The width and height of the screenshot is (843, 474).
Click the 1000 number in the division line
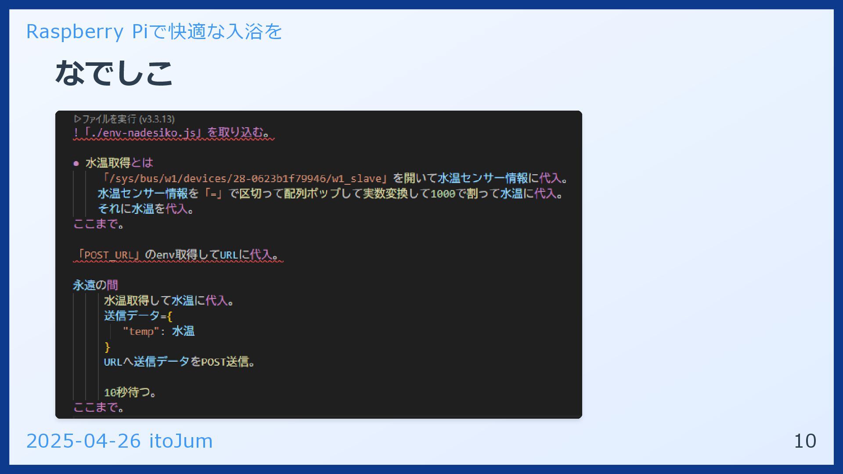point(443,194)
